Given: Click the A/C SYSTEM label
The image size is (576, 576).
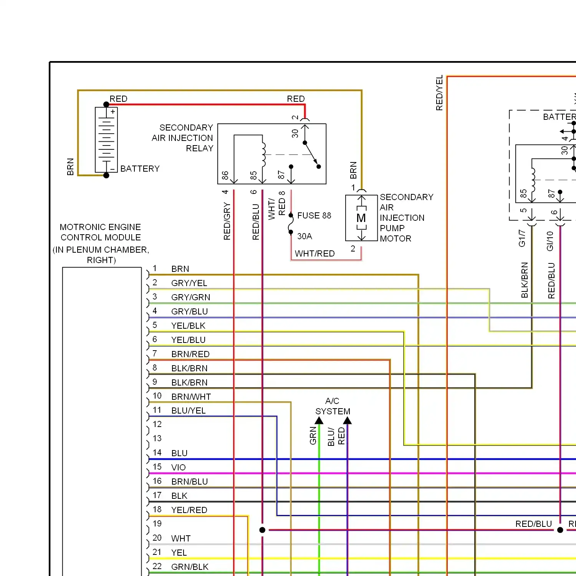Looking at the screenshot, I should tap(333, 406).
